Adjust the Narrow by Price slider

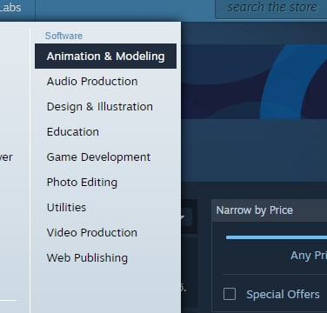(x=277, y=237)
